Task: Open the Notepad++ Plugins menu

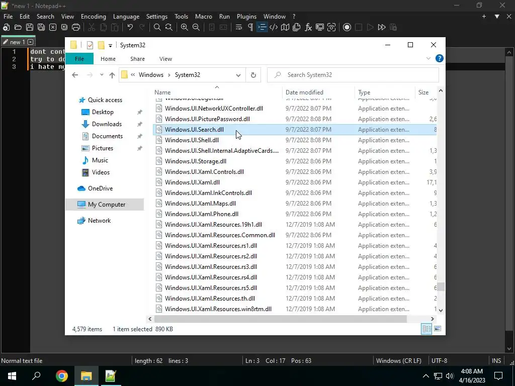Action: point(246,17)
